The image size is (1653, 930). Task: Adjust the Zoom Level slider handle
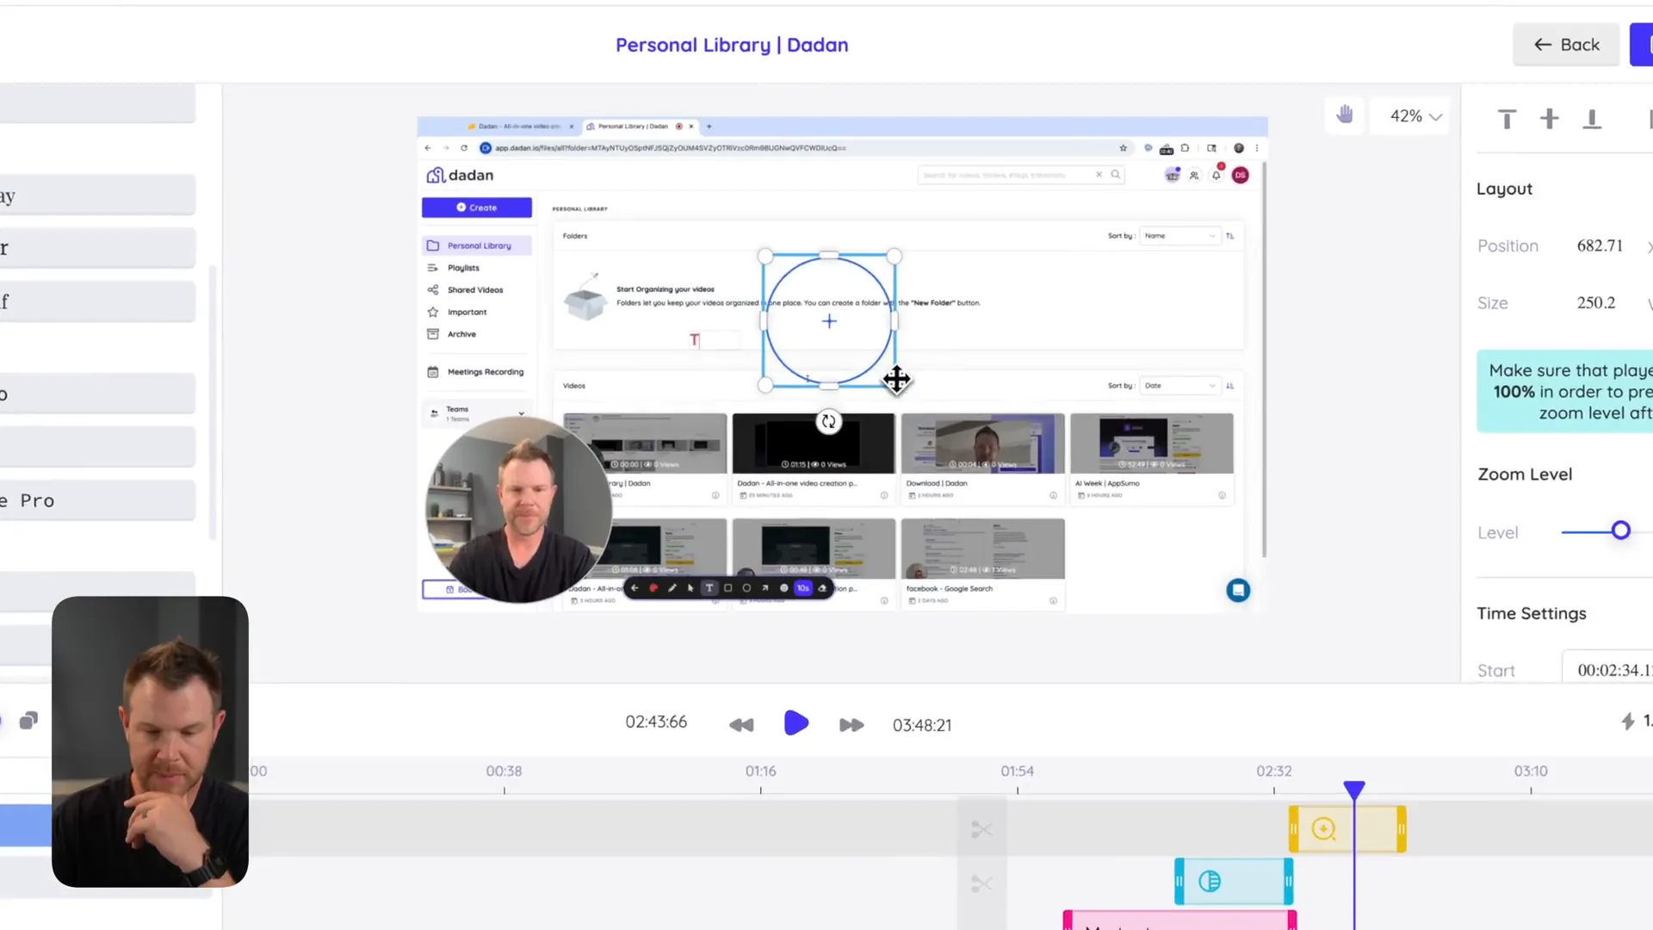point(1620,530)
